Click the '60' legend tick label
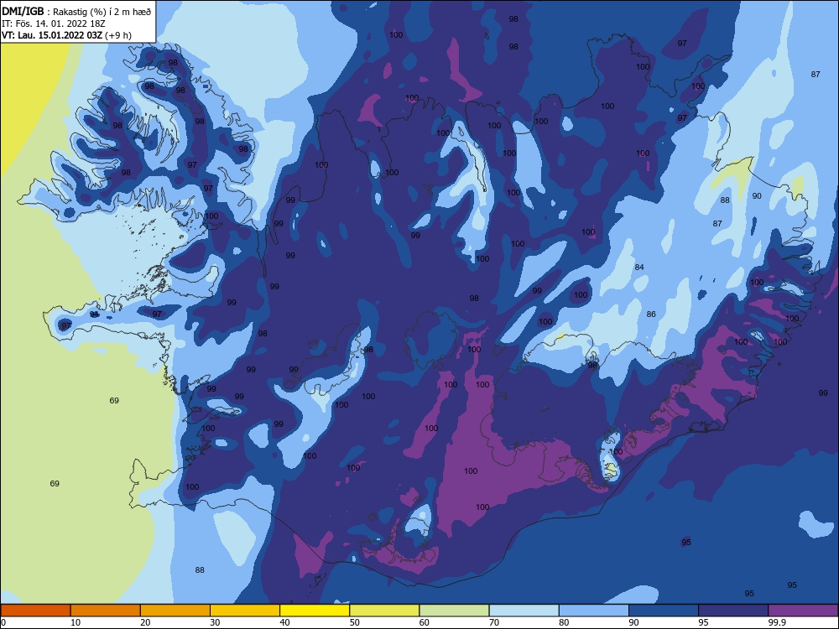The height and width of the screenshot is (629, 839). 425,622
